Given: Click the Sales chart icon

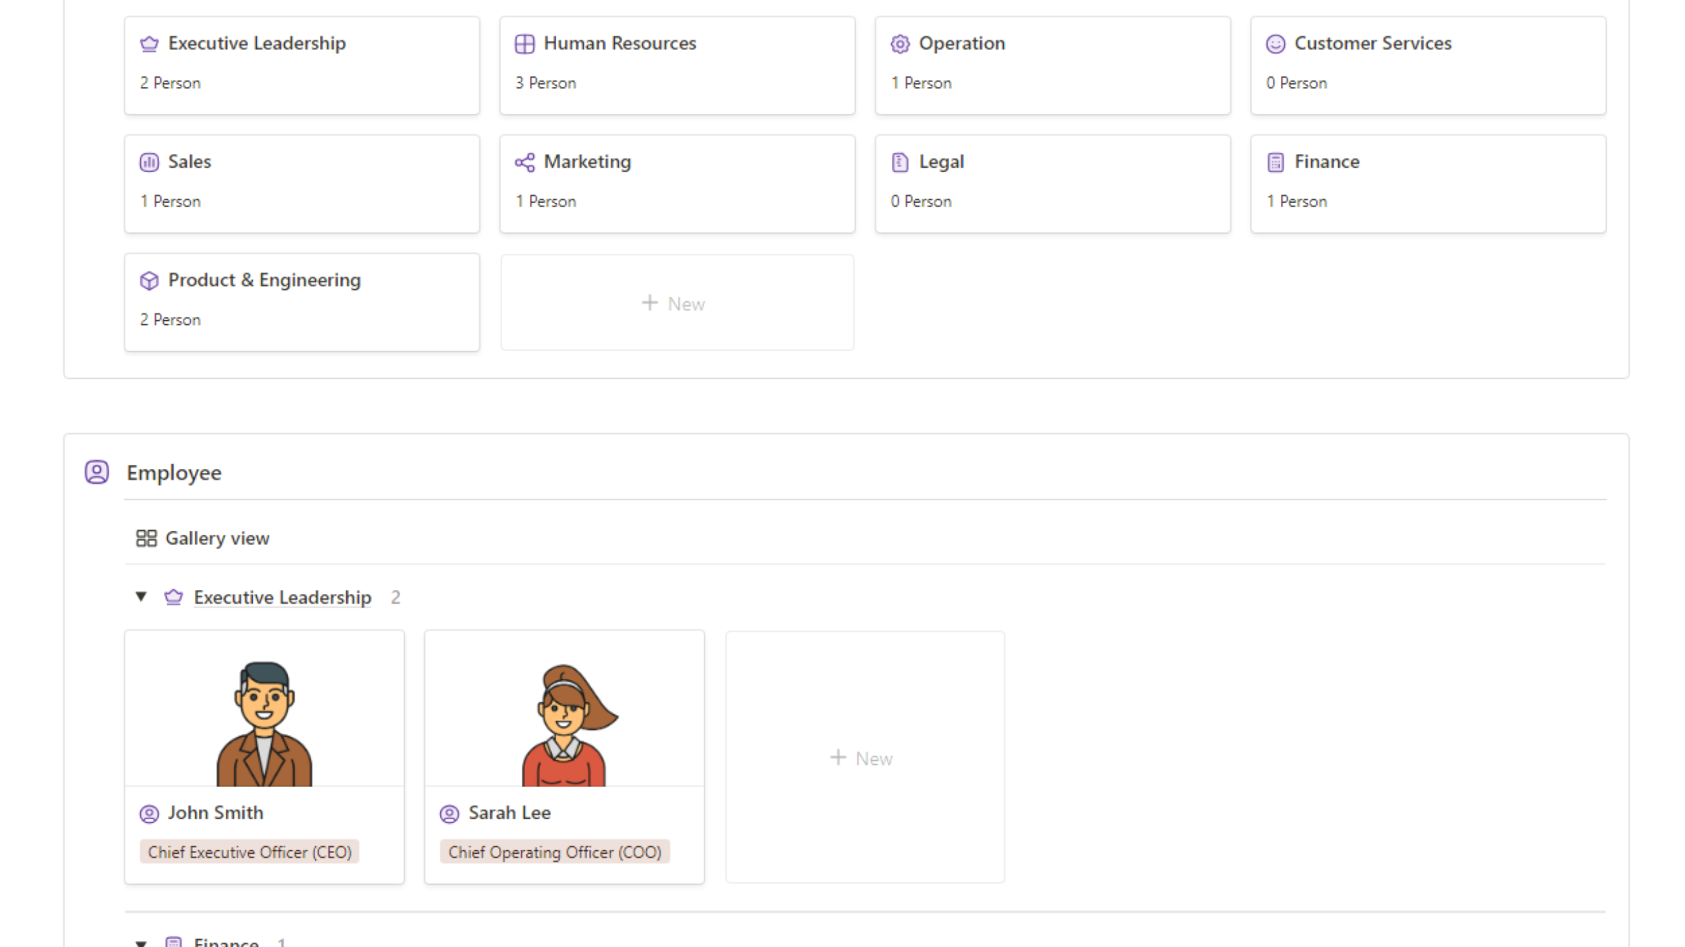Looking at the screenshot, I should point(149,162).
